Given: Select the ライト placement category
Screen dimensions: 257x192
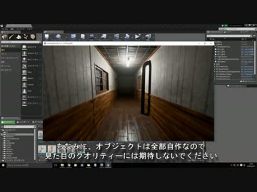Looking at the screenshot, I should coord(4,54).
